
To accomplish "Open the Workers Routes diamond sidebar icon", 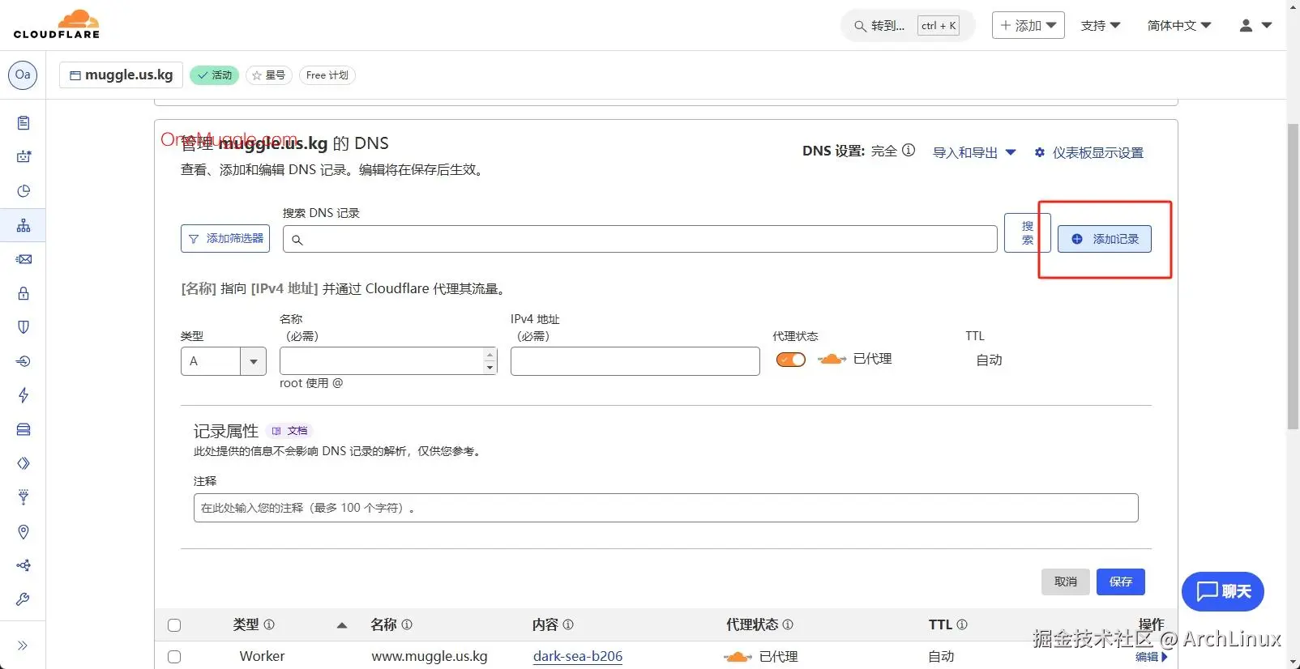I will click(24, 463).
